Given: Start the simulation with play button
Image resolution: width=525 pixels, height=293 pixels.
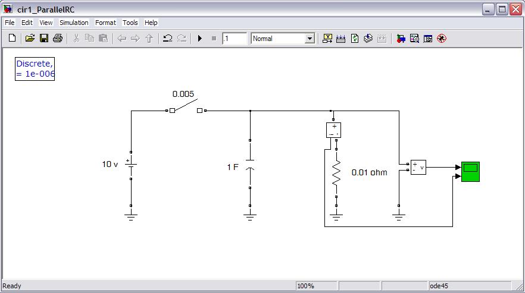Looking at the screenshot, I should [x=200, y=39].
